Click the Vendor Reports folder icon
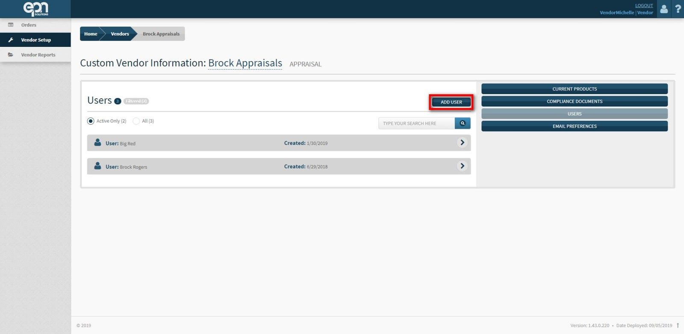Screen dimensions: 684x334 coord(11,55)
